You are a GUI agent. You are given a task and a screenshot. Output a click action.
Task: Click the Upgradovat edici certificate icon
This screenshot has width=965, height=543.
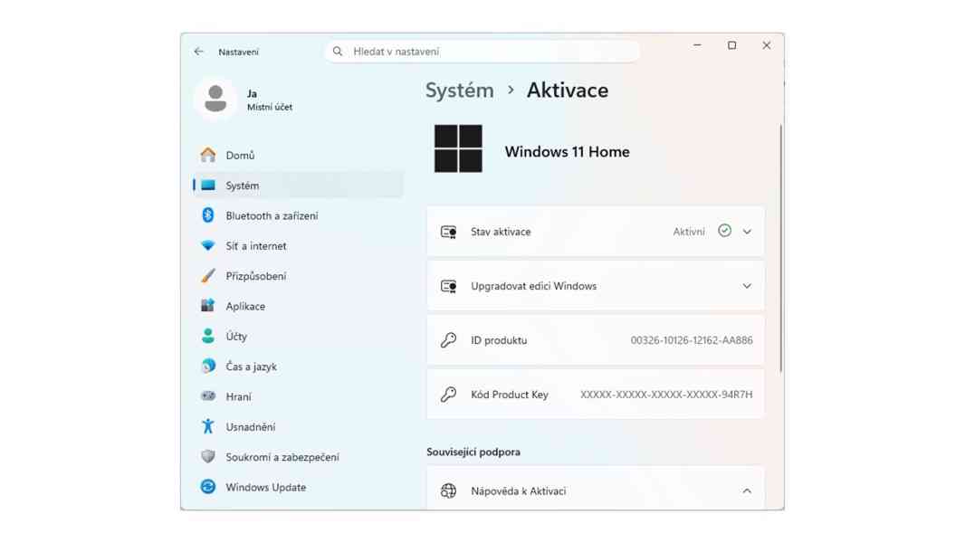pyautogui.click(x=449, y=286)
